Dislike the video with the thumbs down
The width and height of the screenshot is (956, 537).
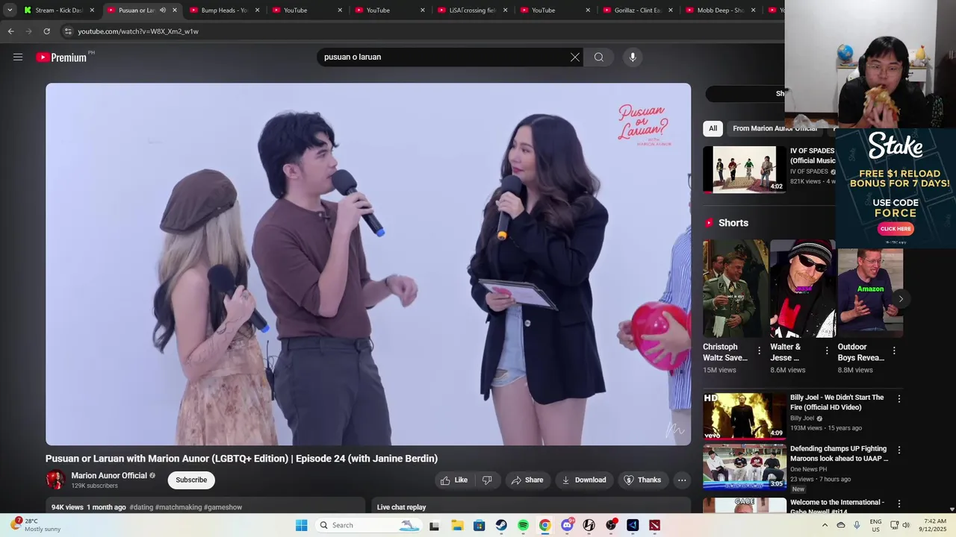[487, 480]
